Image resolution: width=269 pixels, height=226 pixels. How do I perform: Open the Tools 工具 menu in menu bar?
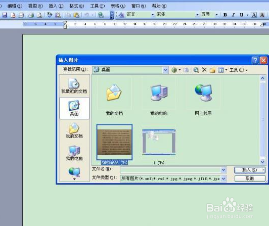(97, 6)
